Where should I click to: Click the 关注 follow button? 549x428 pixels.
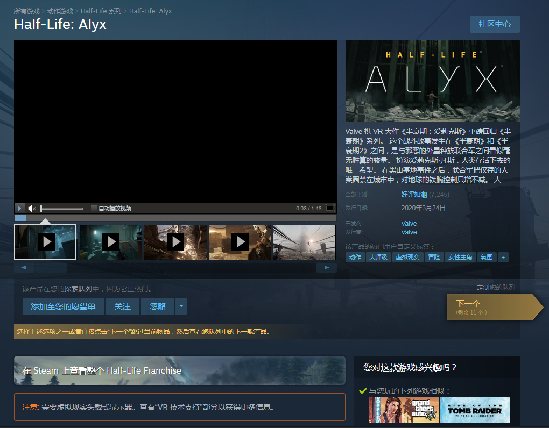123,306
